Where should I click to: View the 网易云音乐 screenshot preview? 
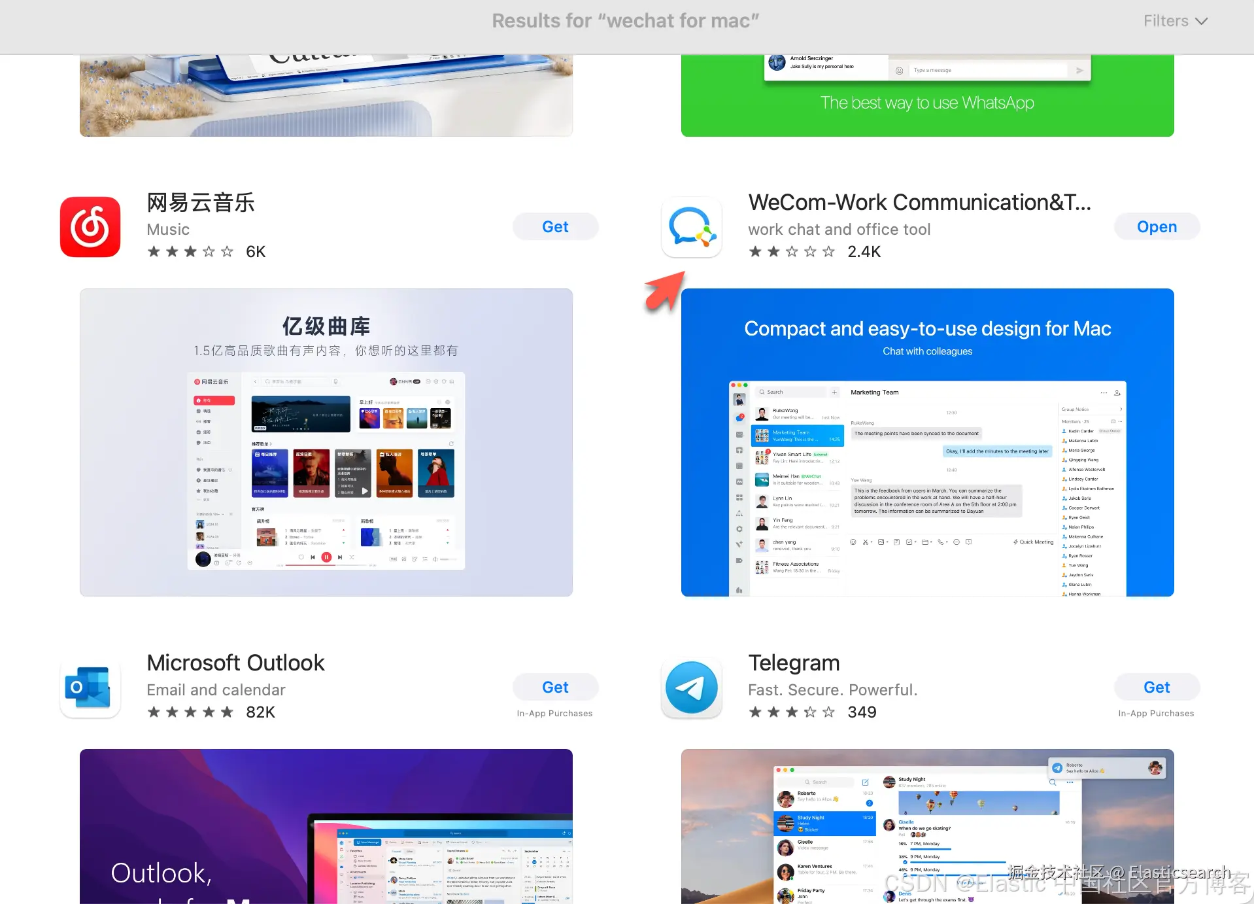tap(326, 442)
